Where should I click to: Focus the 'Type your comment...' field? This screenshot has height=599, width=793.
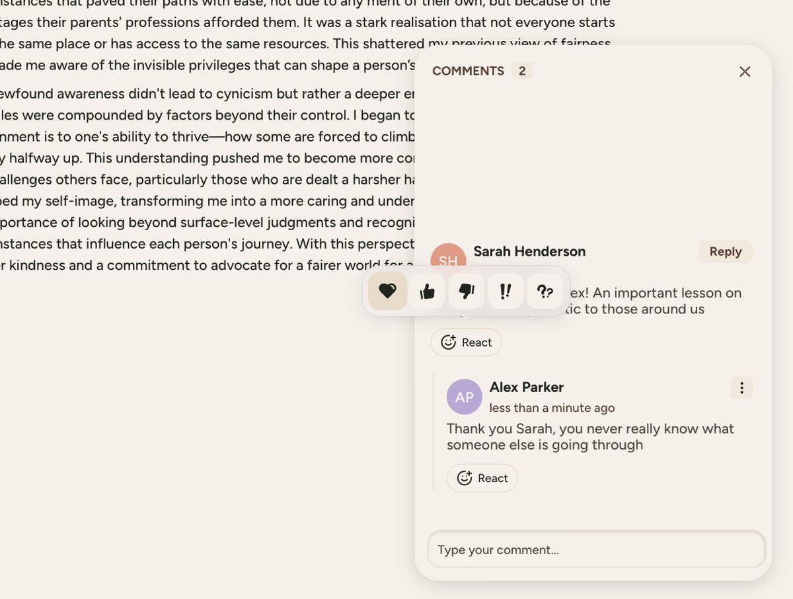point(596,549)
